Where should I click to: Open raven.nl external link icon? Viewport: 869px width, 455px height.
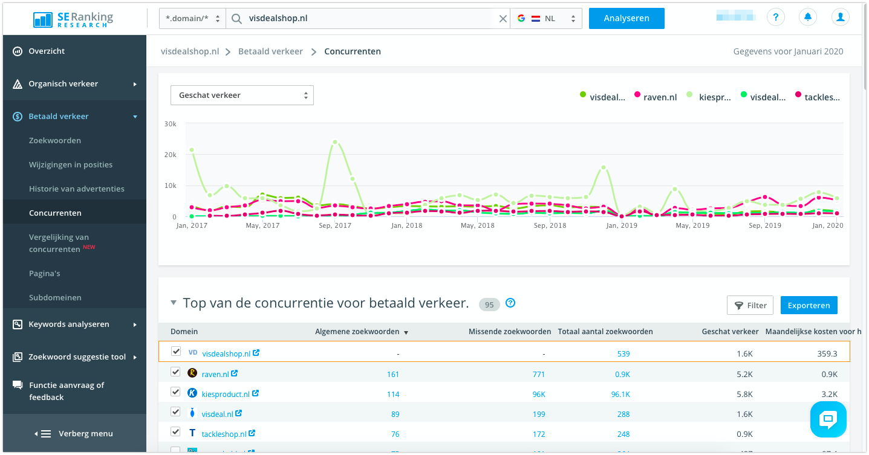[235, 374]
